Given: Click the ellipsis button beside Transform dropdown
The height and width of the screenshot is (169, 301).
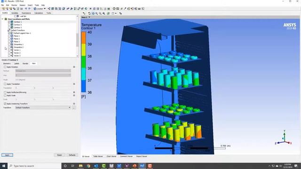Looking at the screenshot, I should pyautogui.click(x=74, y=108).
